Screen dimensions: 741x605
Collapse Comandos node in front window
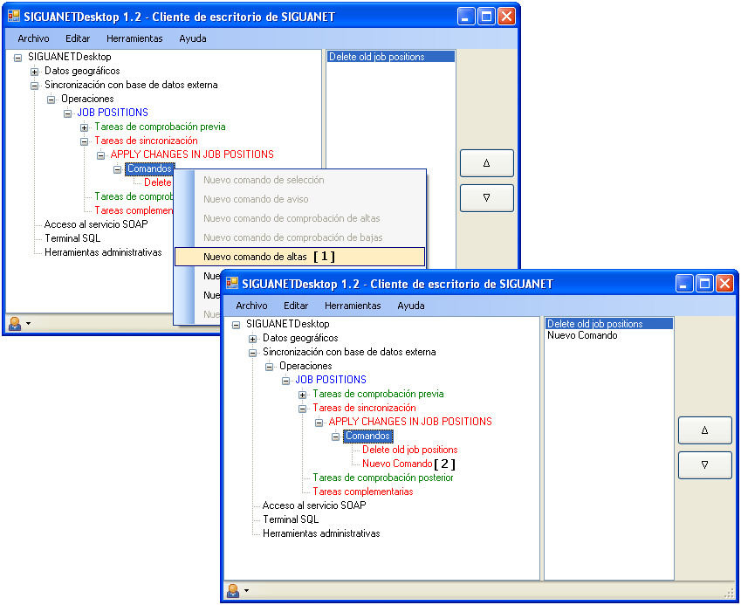[335, 437]
